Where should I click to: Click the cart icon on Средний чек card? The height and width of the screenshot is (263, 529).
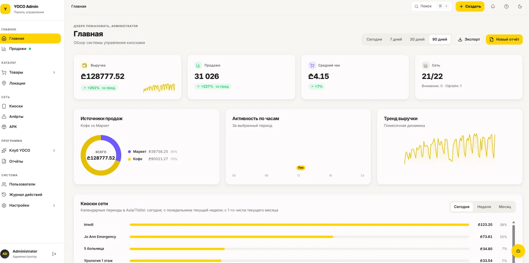(x=312, y=65)
